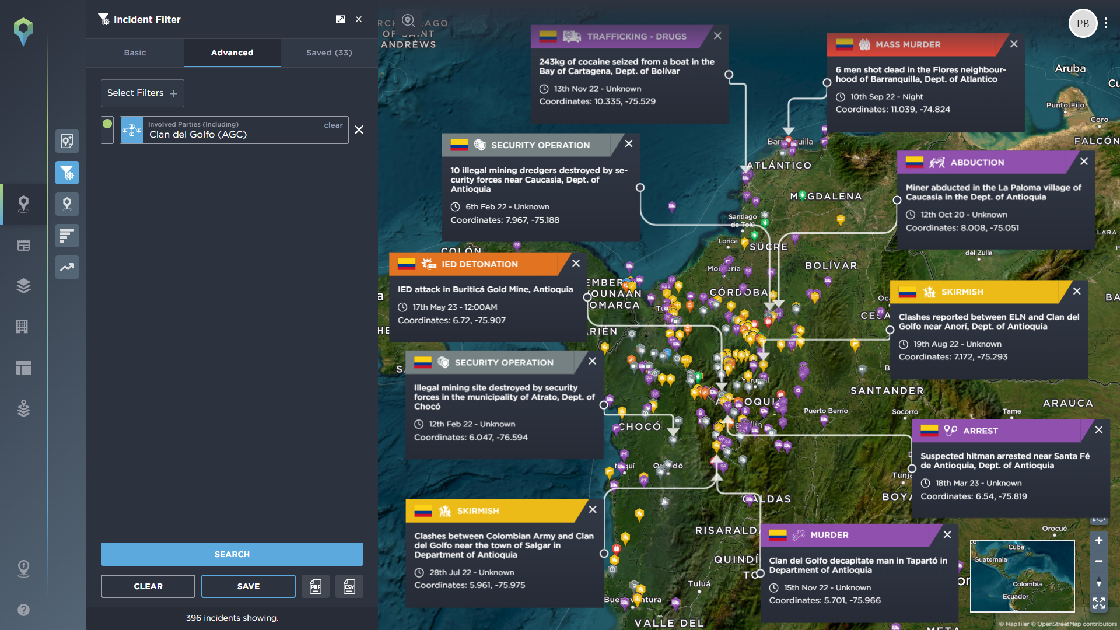Screen dimensions: 1120x630
Task: Open the secure location pin near sidebar bottom
Action: click(23, 568)
